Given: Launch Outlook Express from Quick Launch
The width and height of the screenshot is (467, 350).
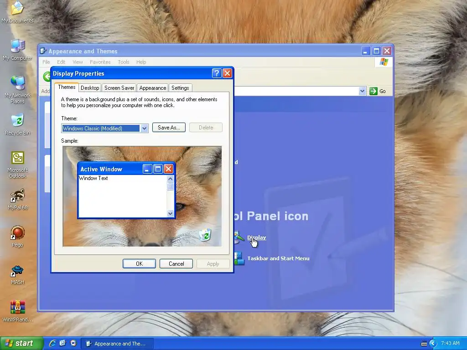Looking at the screenshot, I should tap(62, 343).
